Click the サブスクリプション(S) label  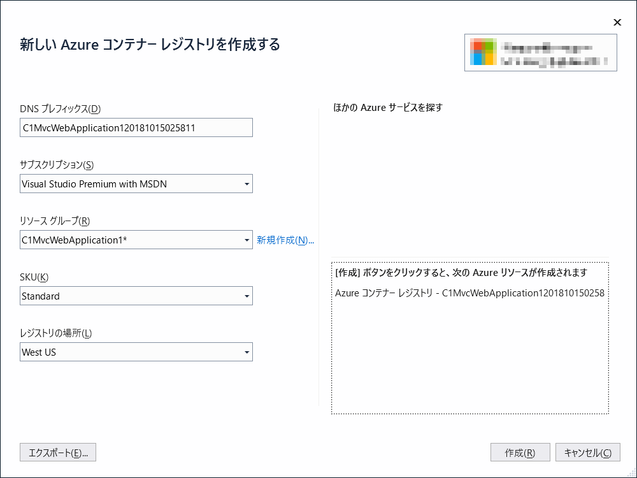(57, 165)
